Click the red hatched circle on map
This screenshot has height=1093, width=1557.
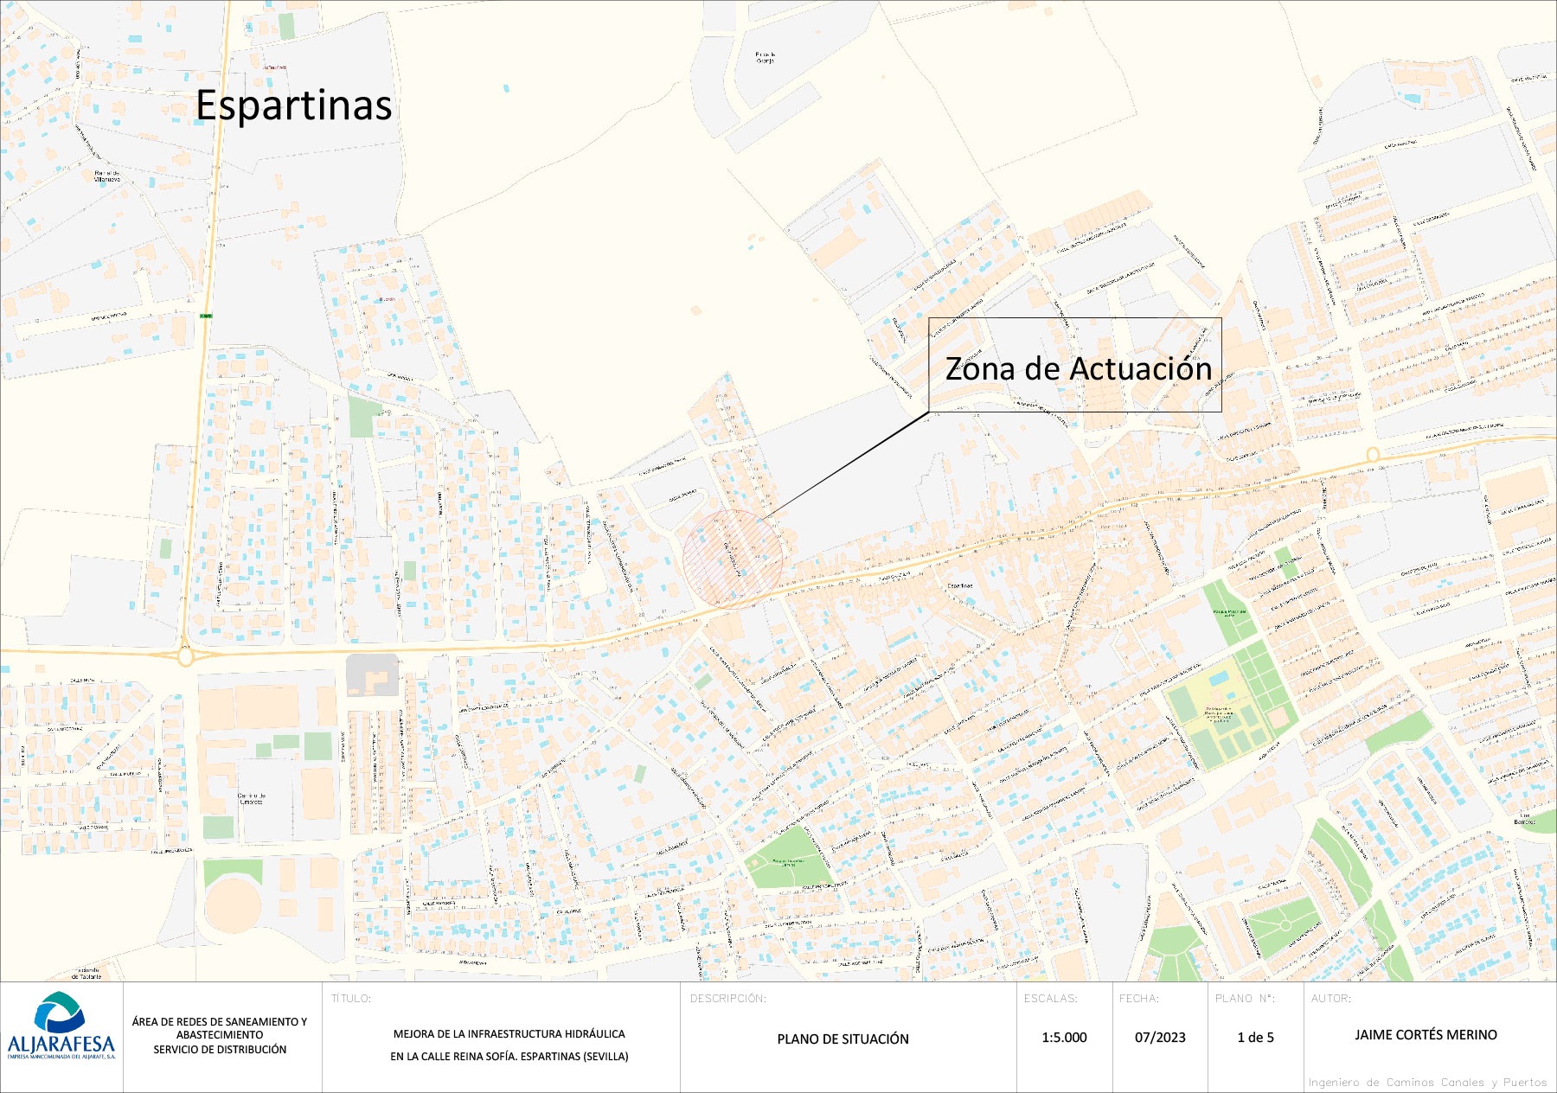pos(732,558)
